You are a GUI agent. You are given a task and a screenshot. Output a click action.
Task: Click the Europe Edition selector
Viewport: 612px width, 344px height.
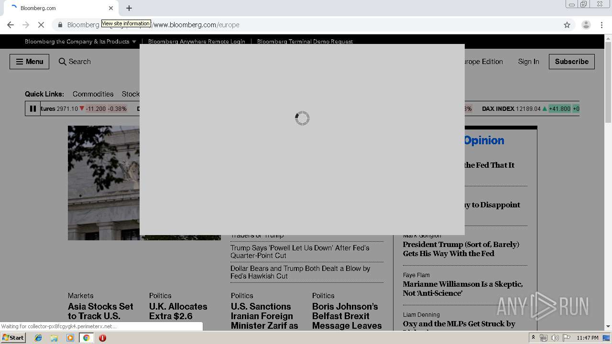coord(483,62)
